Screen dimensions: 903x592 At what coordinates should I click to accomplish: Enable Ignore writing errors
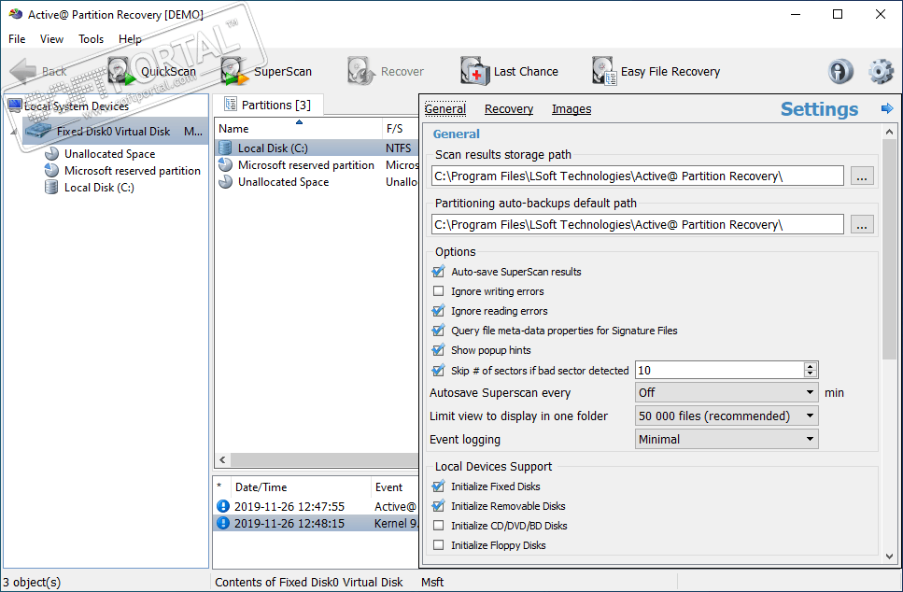438,290
